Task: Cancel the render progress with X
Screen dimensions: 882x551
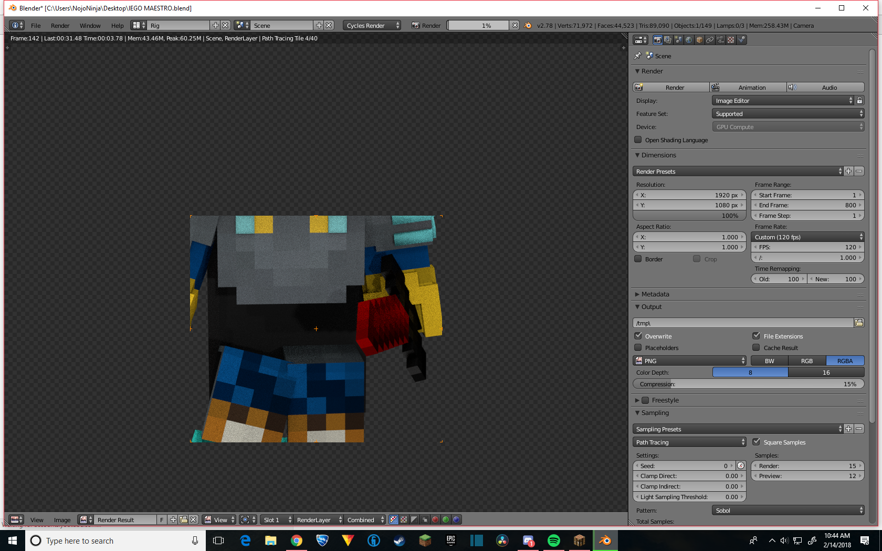Action: [515, 25]
